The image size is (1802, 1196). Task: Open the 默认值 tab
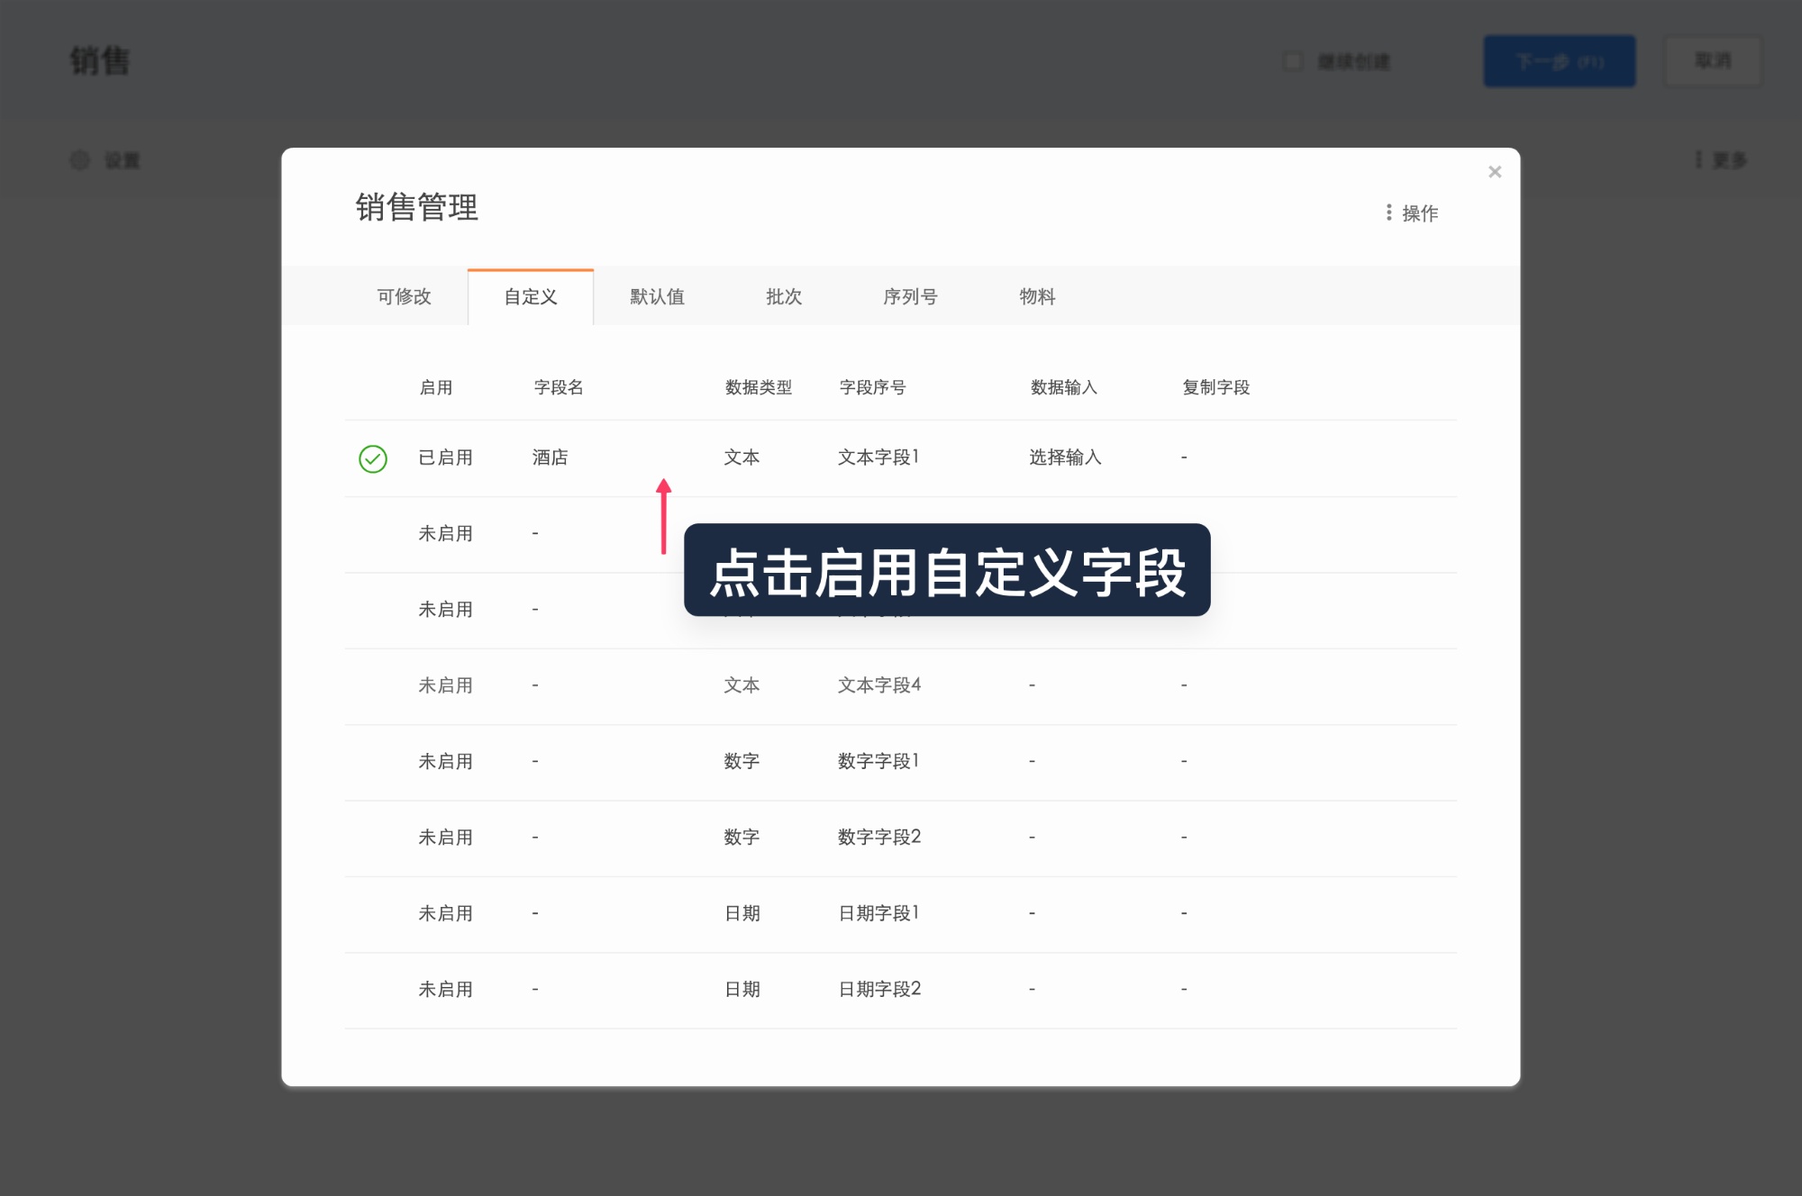[656, 297]
